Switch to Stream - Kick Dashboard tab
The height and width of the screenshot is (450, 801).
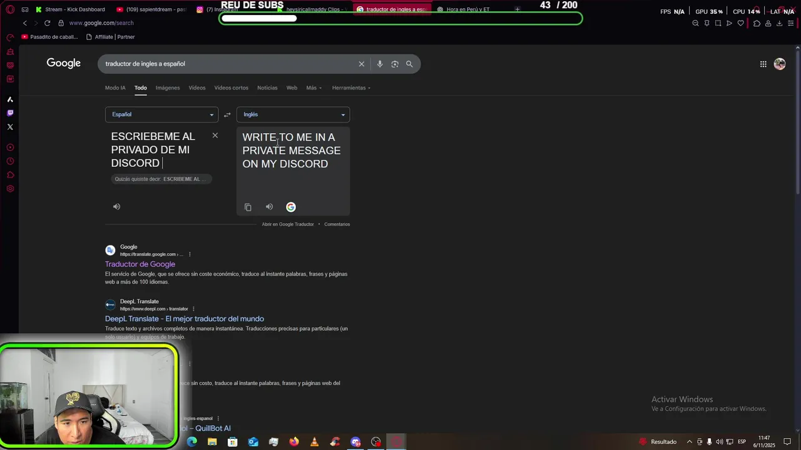(x=70, y=9)
